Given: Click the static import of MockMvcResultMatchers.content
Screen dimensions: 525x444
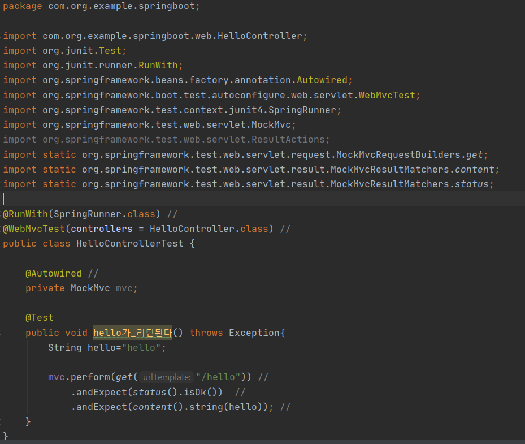Looking at the screenshot, I should [251, 169].
